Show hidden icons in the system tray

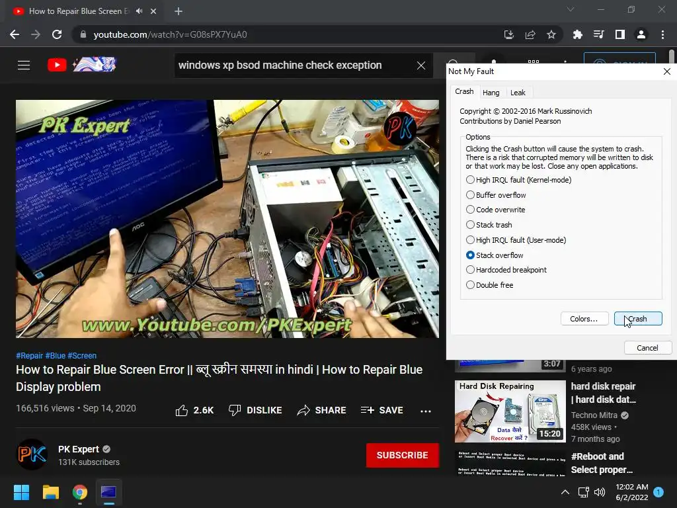(x=565, y=492)
